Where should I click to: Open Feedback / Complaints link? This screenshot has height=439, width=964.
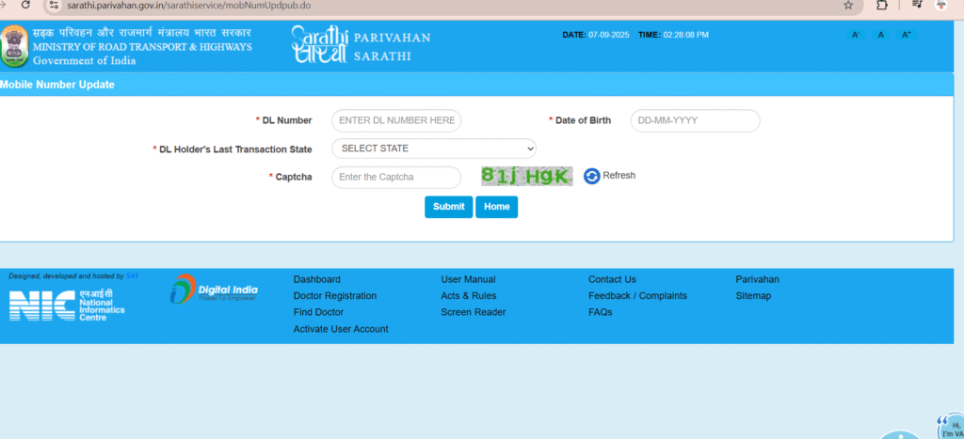tap(637, 296)
